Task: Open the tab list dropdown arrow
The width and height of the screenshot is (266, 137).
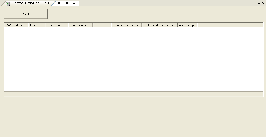Action: (x=259, y=3)
